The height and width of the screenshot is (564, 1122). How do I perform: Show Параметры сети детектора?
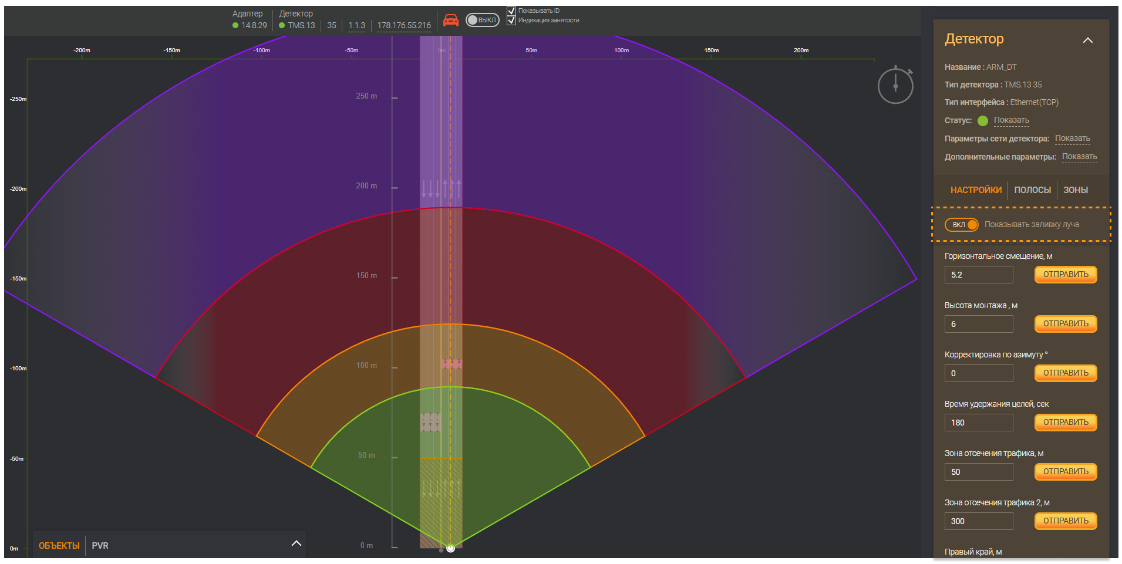1073,139
